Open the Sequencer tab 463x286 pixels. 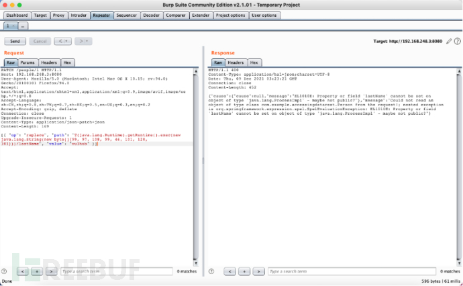tap(126, 15)
